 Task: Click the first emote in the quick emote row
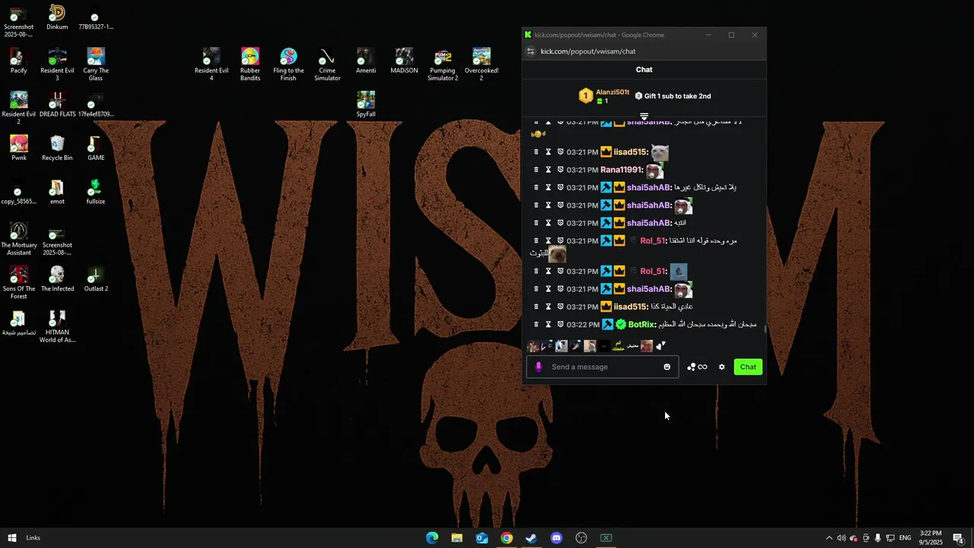(x=533, y=346)
